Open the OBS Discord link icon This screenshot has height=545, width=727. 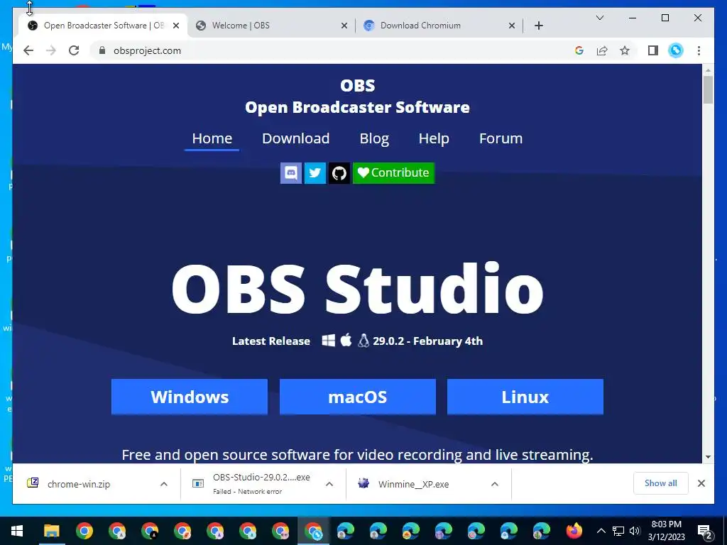291,173
